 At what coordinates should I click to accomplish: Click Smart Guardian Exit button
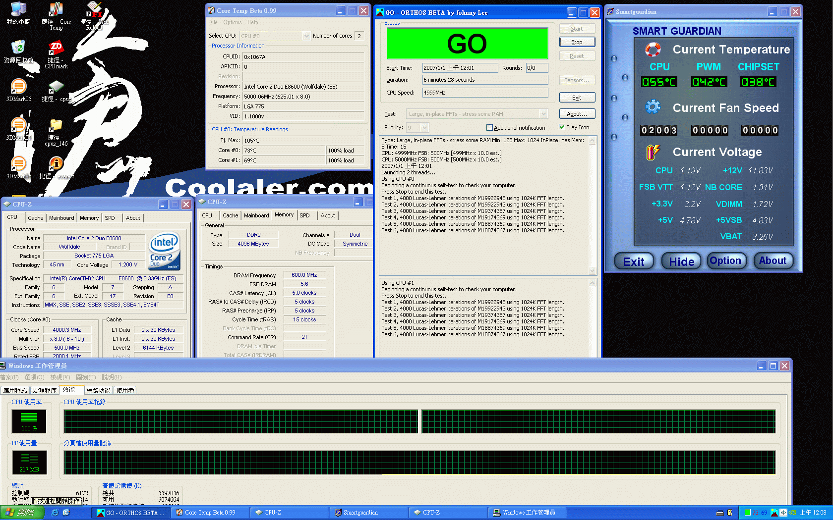(634, 261)
